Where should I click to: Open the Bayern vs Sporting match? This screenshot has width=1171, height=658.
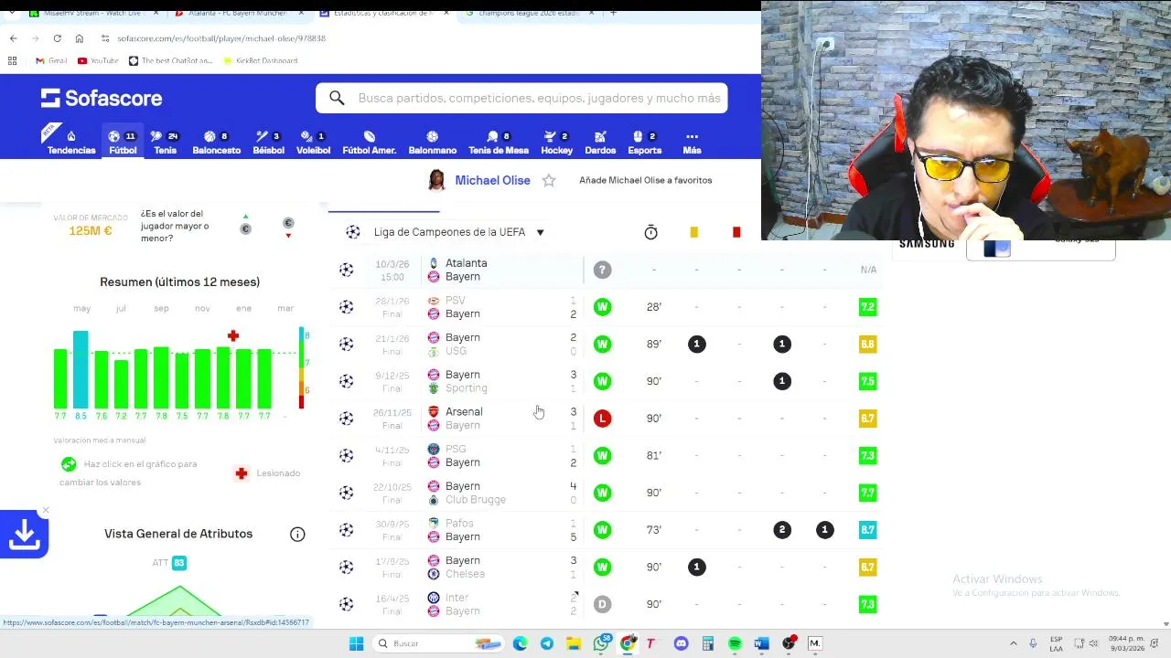(604, 381)
